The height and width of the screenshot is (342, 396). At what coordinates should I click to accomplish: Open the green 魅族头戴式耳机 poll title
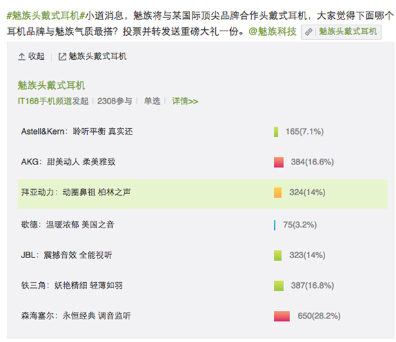click(x=51, y=85)
